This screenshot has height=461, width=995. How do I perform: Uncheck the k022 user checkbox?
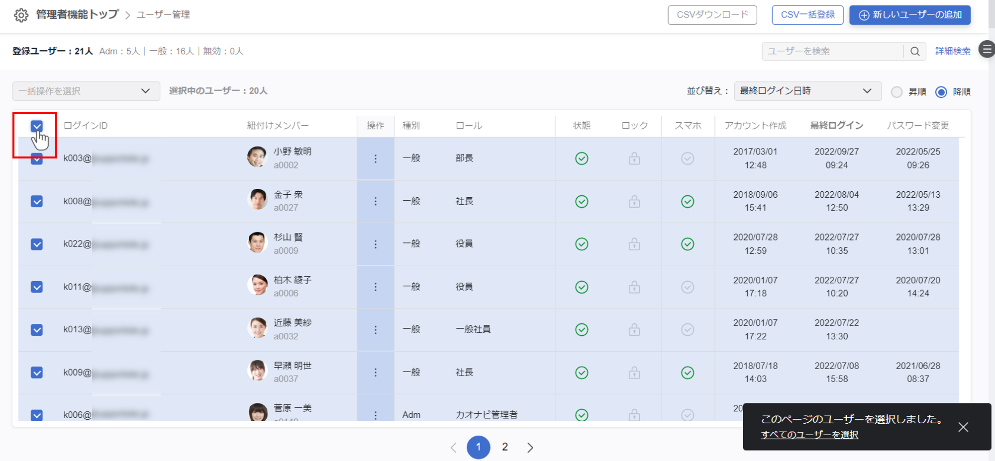[36, 244]
